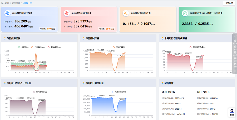Select the 能耗详情 panel title
This screenshot has height=120, width=237.
click(x=169, y=83)
